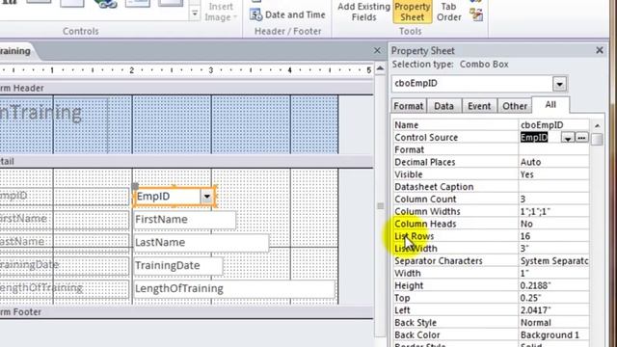Screen dimensions: 617x347
Task: Click the Separator Characters value
Action: click(x=553, y=261)
